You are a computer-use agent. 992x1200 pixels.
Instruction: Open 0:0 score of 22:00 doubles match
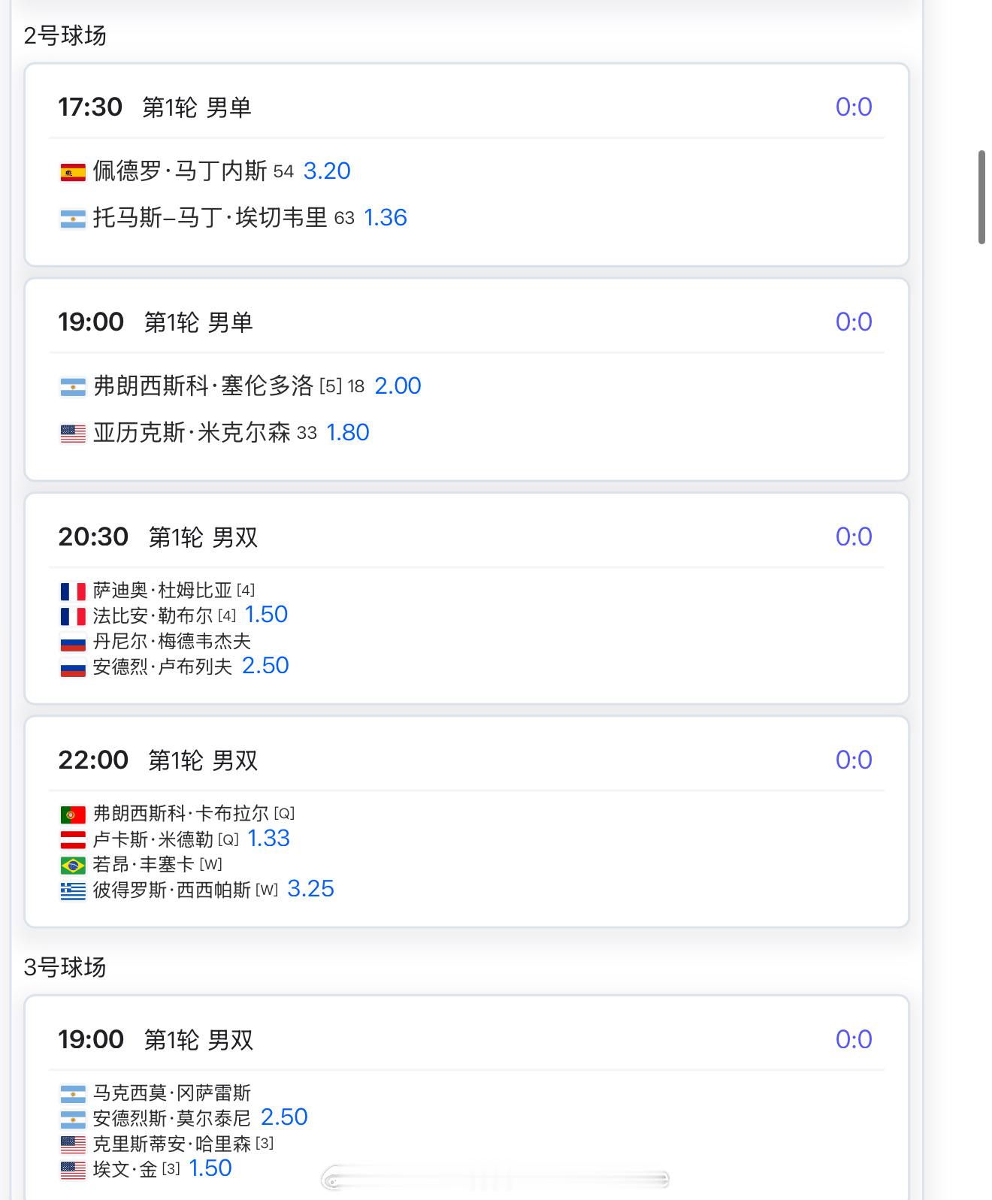click(854, 760)
